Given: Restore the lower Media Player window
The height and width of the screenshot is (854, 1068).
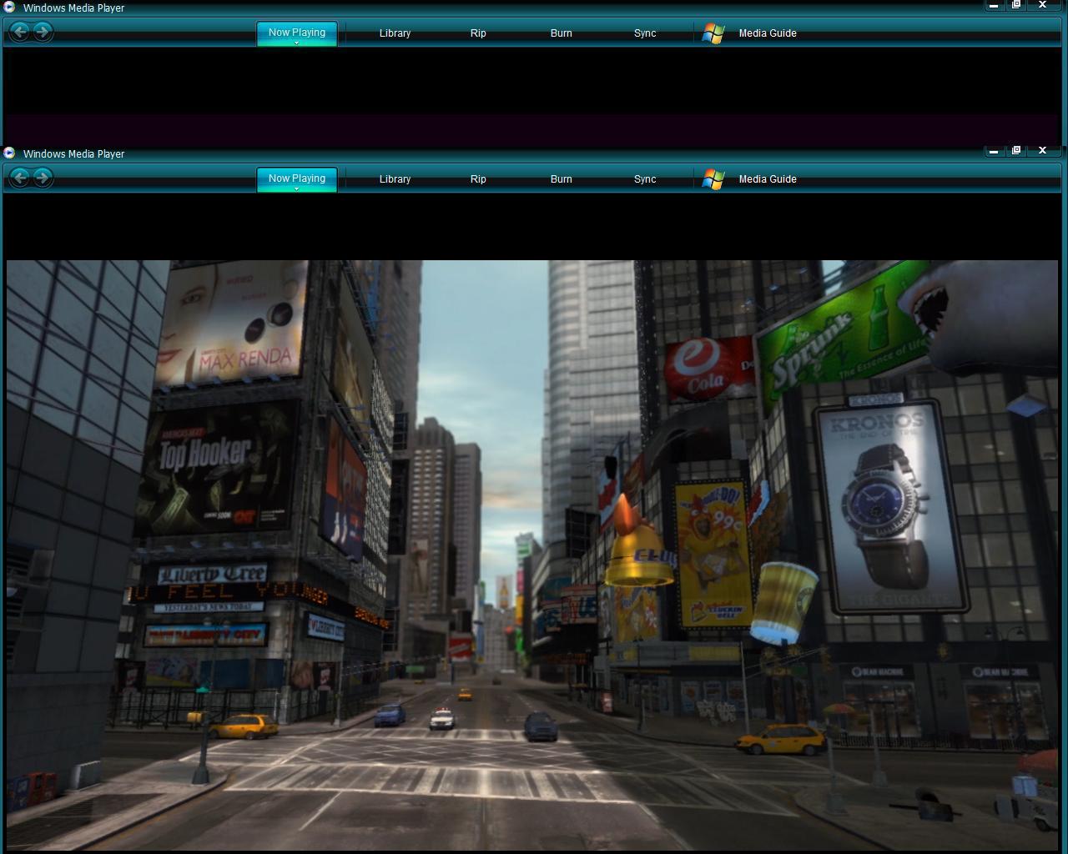Looking at the screenshot, I should pos(1016,151).
